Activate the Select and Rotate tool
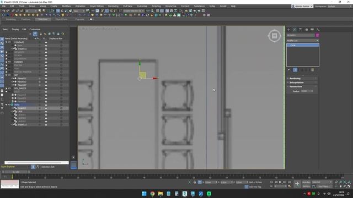The height and width of the screenshot is (198, 353). (x=62, y=11)
